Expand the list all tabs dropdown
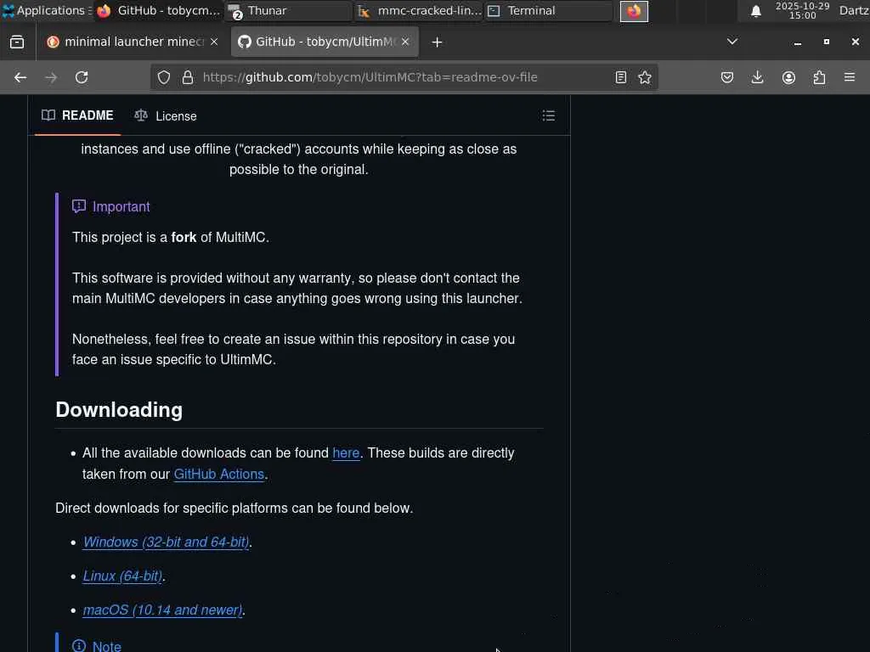 (x=732, y=42)
